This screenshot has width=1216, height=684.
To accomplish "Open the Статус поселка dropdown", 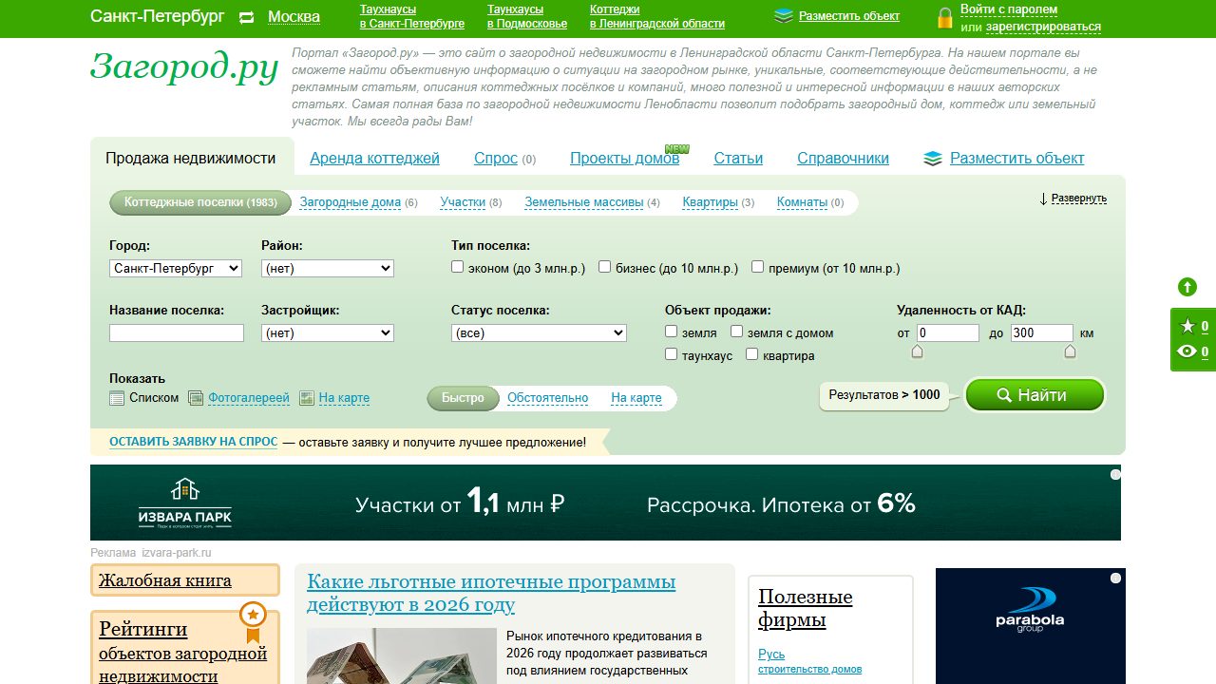I will coord(539,333).
